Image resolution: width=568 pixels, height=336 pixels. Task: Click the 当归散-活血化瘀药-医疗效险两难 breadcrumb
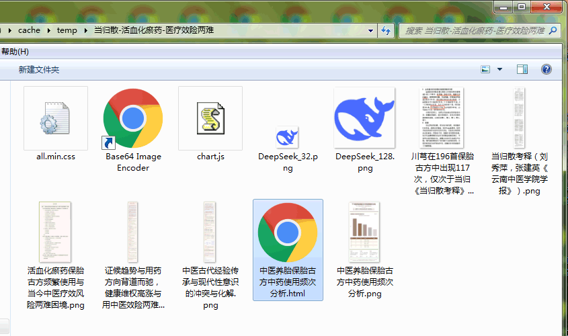click(x=154, y=30)
